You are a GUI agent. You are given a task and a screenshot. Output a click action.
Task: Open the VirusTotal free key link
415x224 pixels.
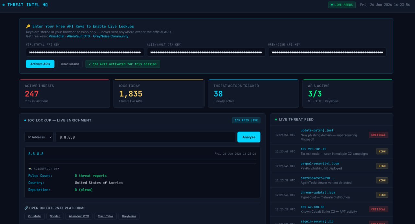tap(56, 36)
